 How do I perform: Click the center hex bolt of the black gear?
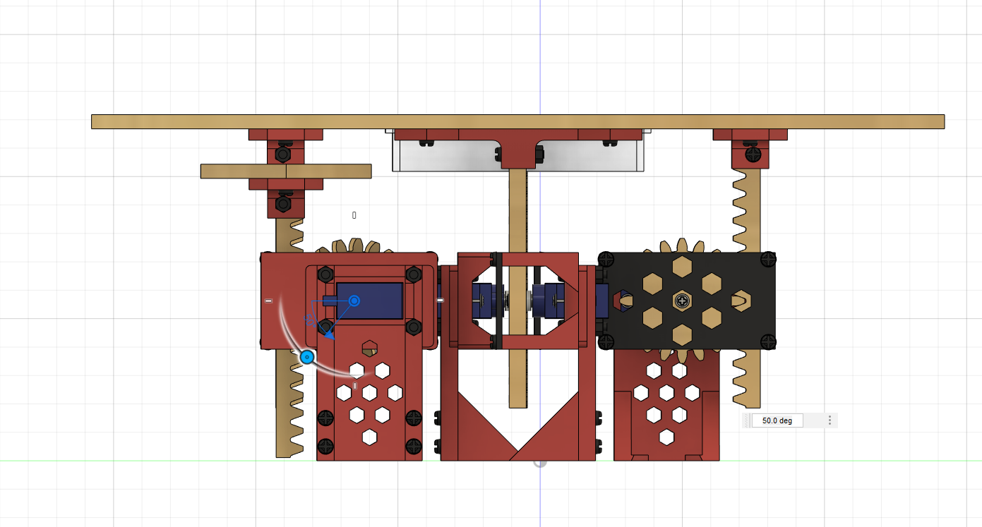click(x=681, y=301)
